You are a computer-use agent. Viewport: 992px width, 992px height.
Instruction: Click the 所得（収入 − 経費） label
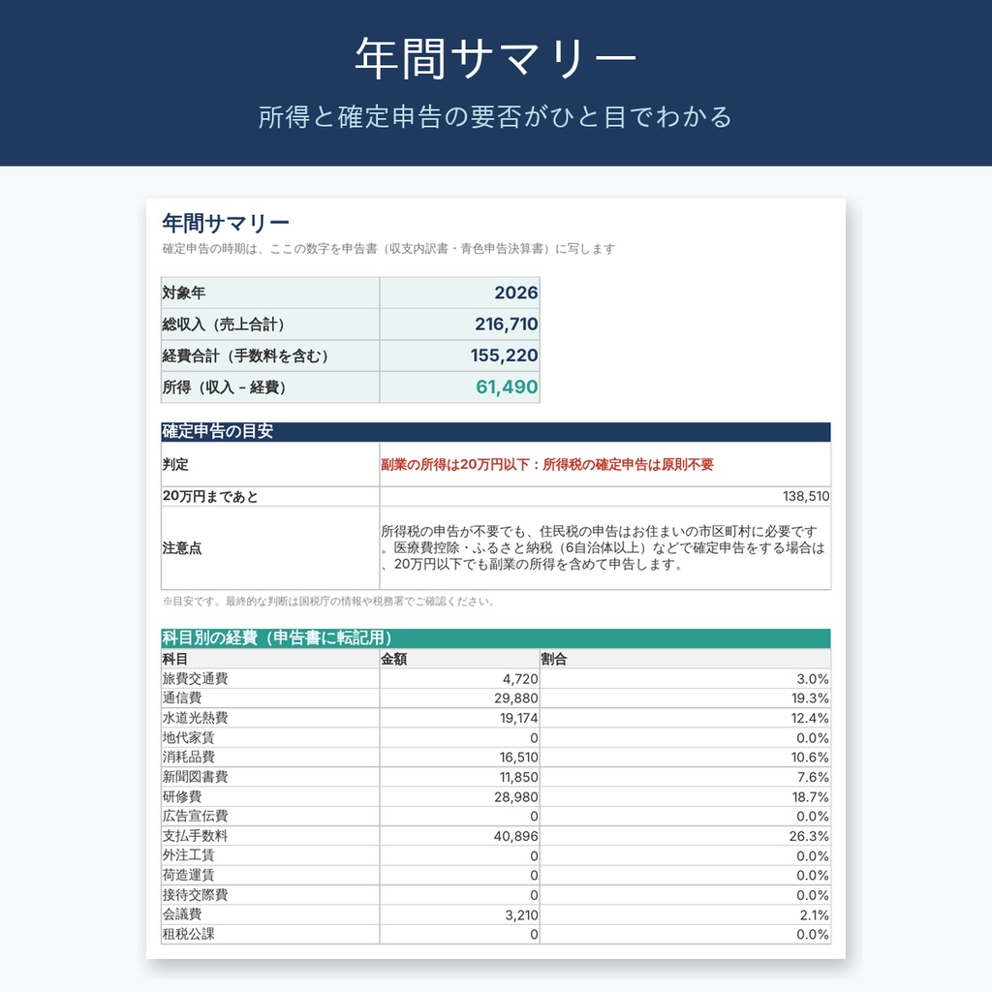click(x=225, y=387)
